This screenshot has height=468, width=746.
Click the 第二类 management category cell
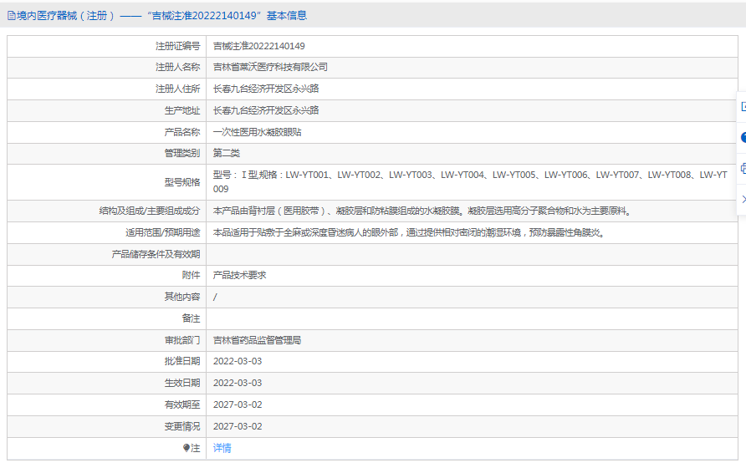[226, 153]
